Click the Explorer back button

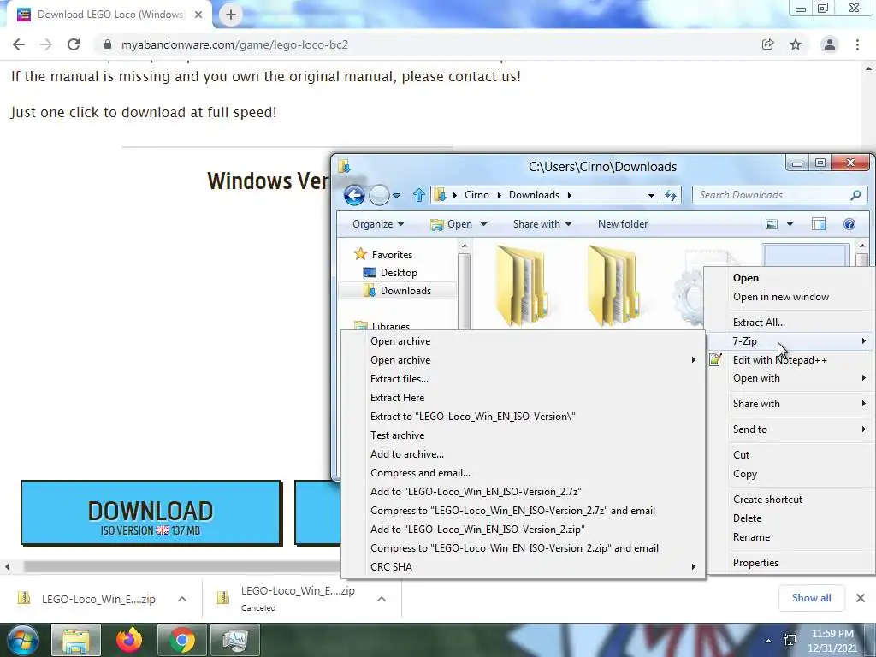tap(354, 195)
